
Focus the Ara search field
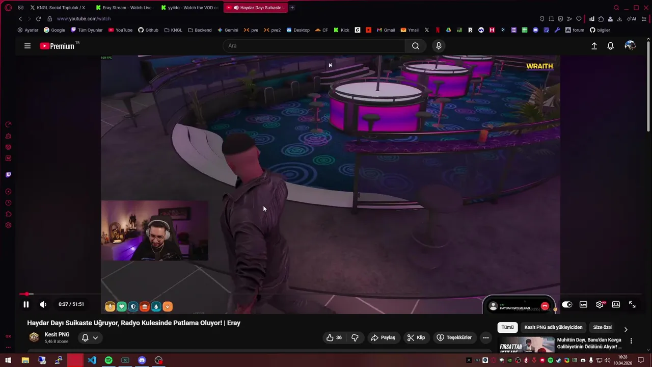[x=314, y=46]
